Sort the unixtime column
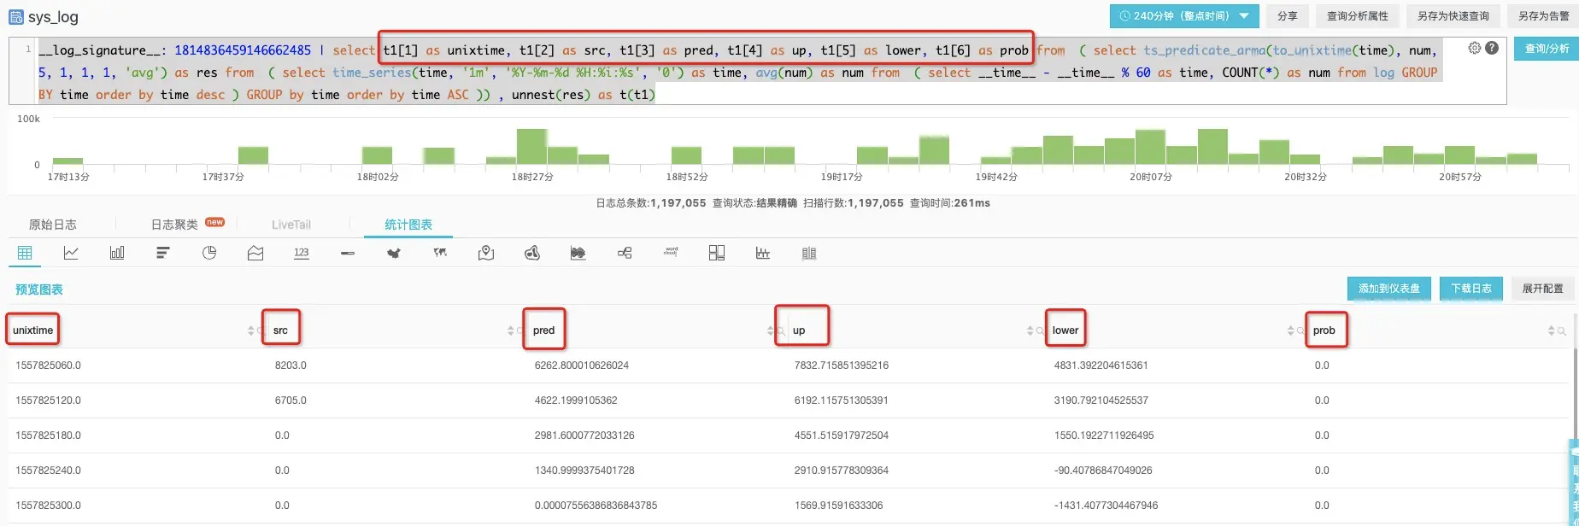 (251, 330)
